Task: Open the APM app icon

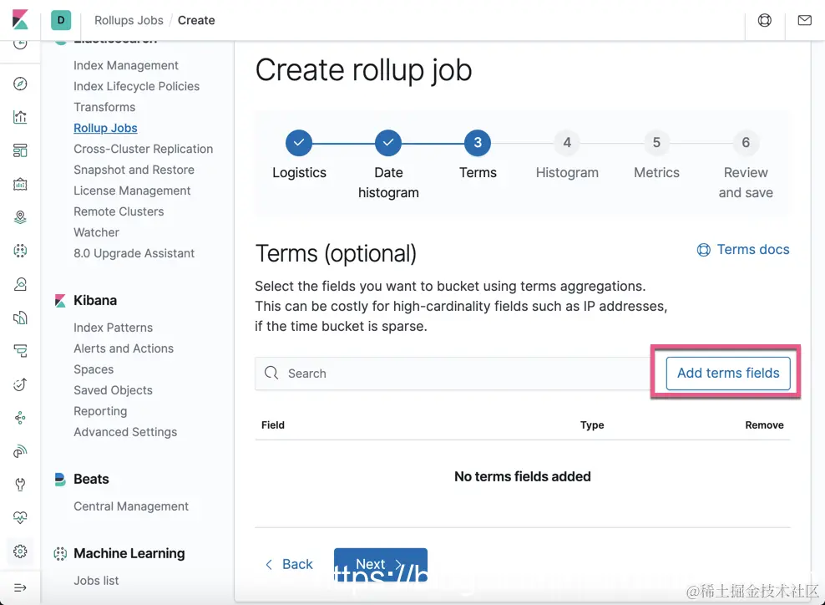Action: tap(20, 351)
